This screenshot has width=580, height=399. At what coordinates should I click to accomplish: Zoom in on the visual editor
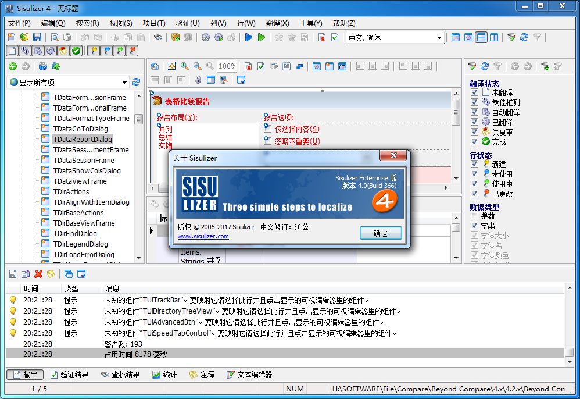(x=185, y=66)
